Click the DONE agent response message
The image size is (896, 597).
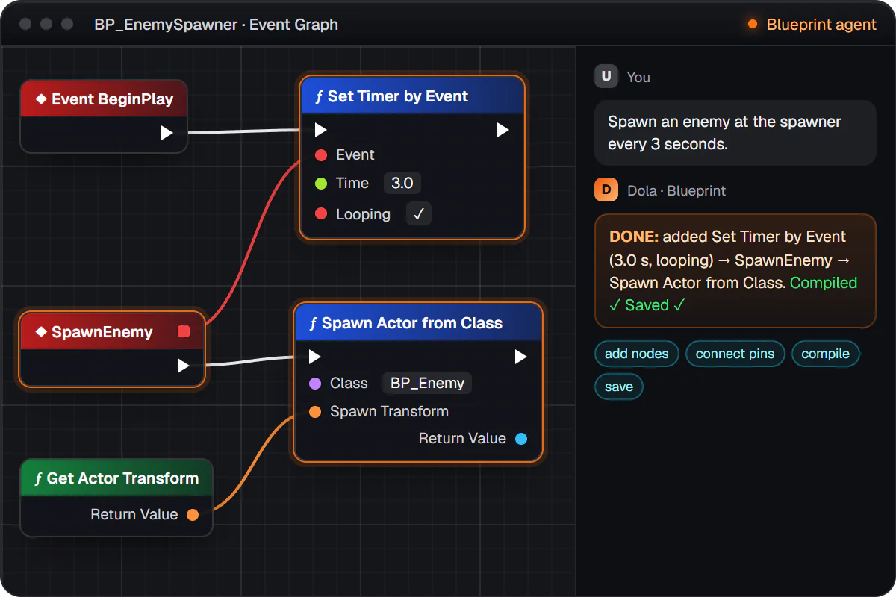[735, 271]
